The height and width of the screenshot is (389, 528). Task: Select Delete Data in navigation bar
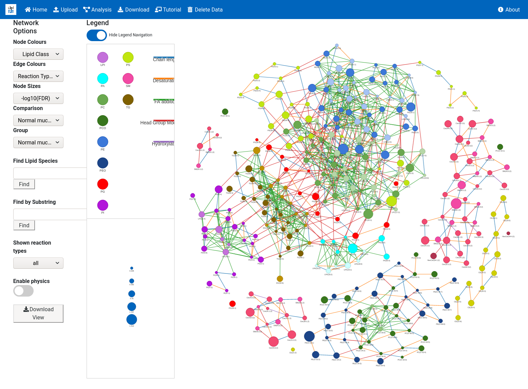pos(205,10)
